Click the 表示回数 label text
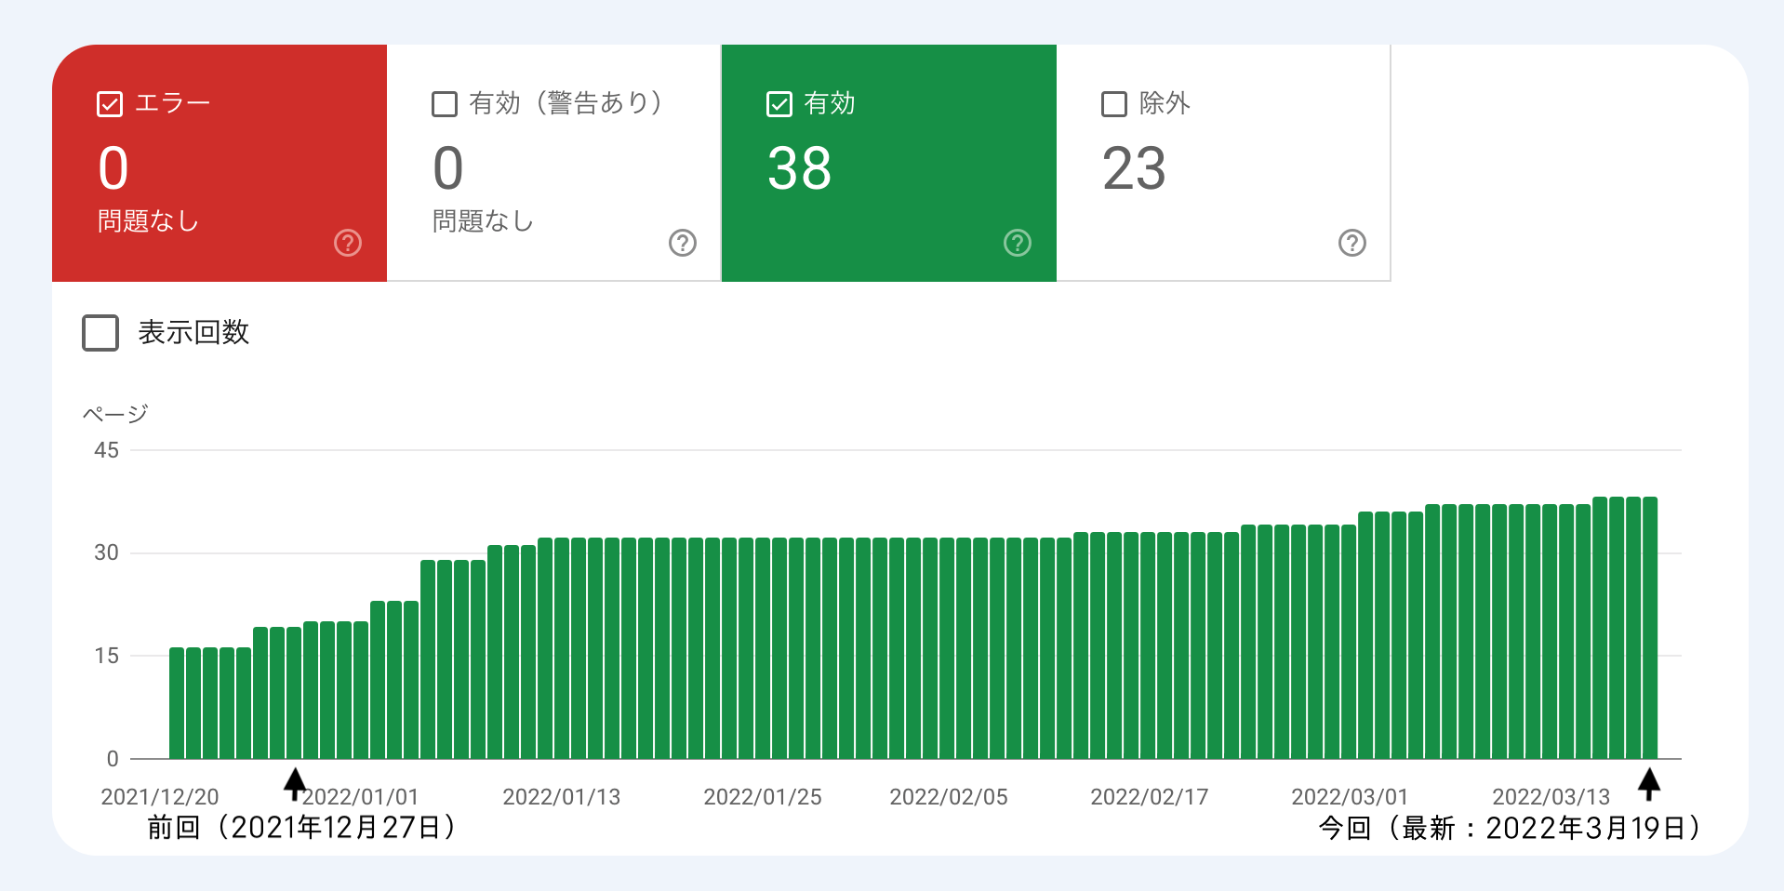Image resolution: width=1784 pixels, height=891 pixels. click(x=193, y=332)
